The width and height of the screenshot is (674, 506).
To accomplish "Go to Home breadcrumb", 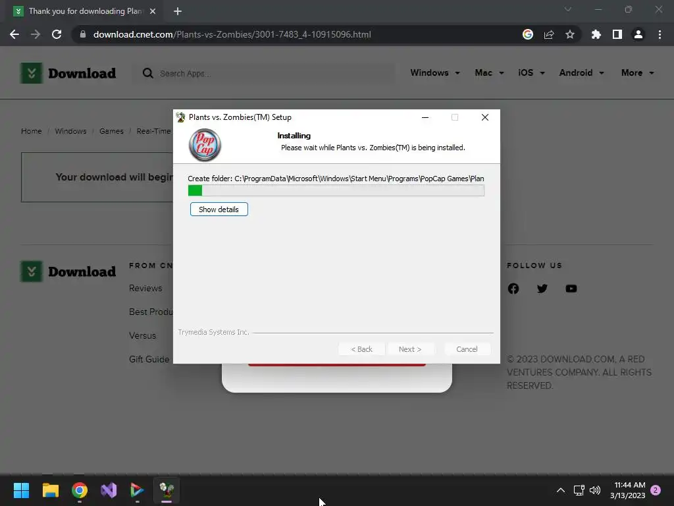I will 32,131.
